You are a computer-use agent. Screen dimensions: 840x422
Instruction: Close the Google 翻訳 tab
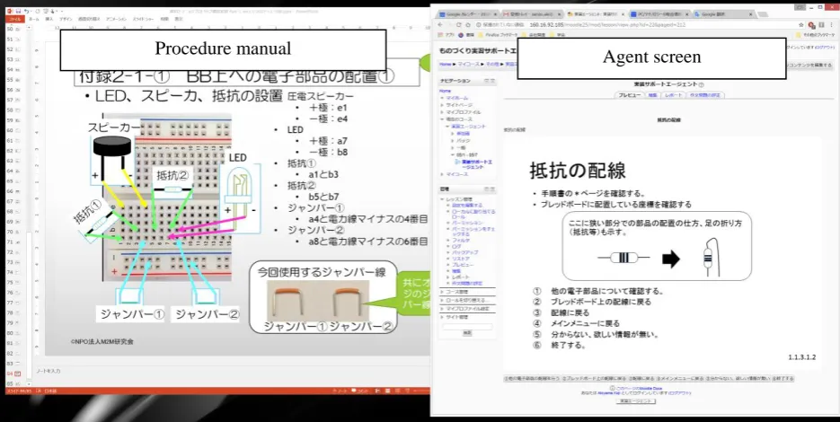tap(751, 14)
